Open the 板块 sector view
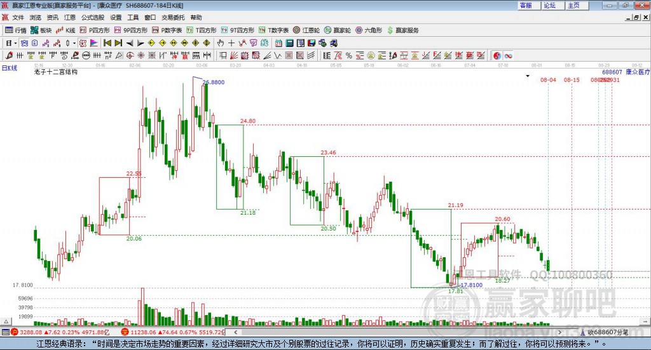Screen dimensions: 651x350 (x=41, y=30)
